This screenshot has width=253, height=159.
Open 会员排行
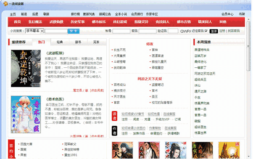click(x=137, y=14)
